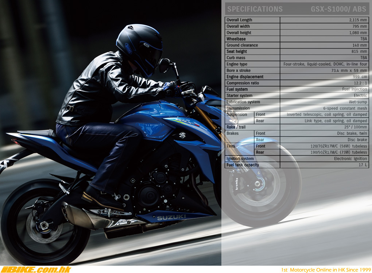
Task: Click the 'Overall width' label
Action: [238, 26]
